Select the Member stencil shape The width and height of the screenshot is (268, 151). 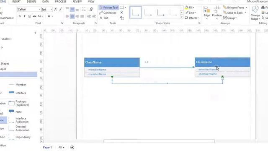tap(17, 85)
